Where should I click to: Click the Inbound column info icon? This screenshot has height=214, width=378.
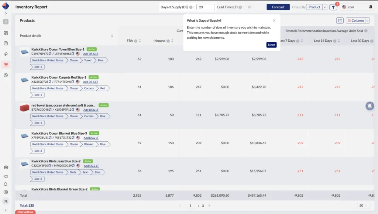[168, 41]
